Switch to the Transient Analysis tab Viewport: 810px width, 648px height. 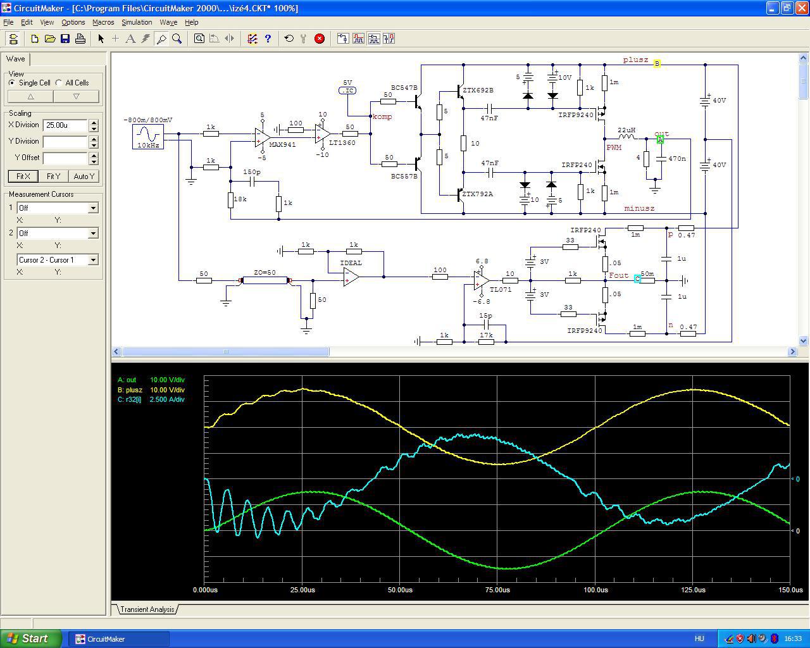(x=147, y=609)
